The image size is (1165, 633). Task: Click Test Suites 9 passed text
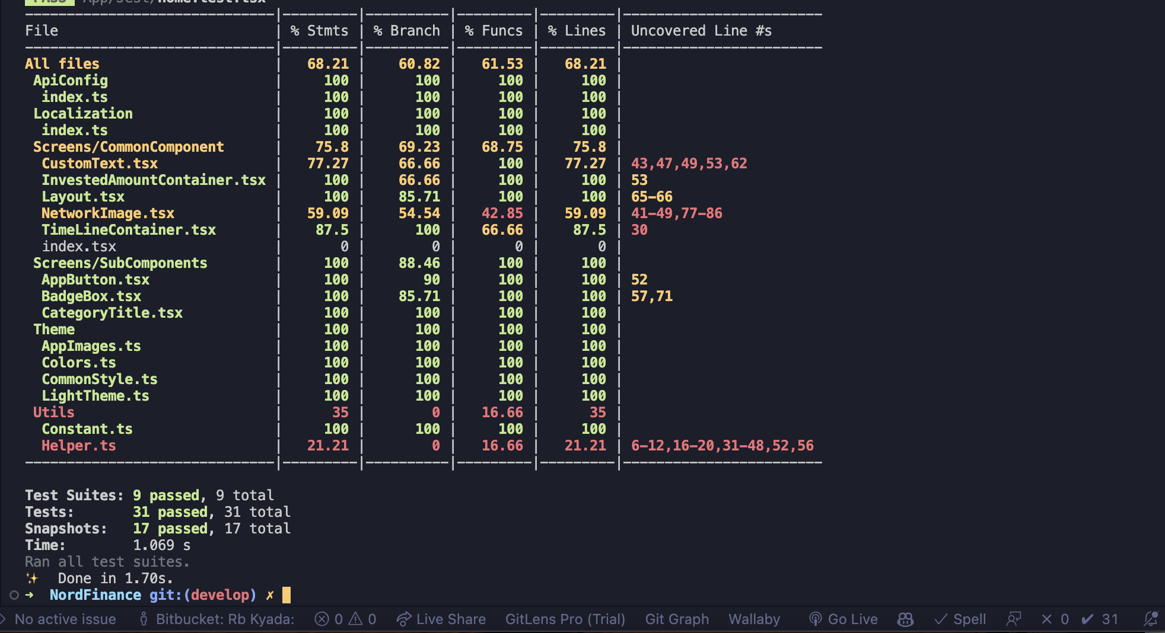[166, 495]
